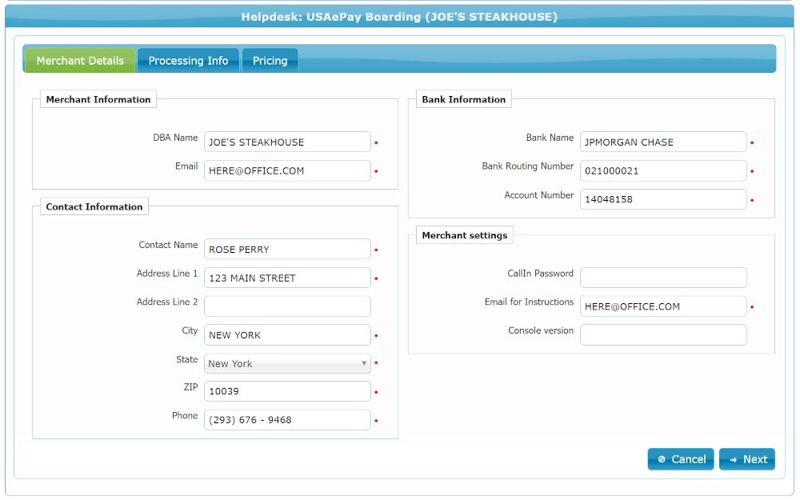Focus the Phone number field
This screenshot has width=800, height=500.
(287, 420)
